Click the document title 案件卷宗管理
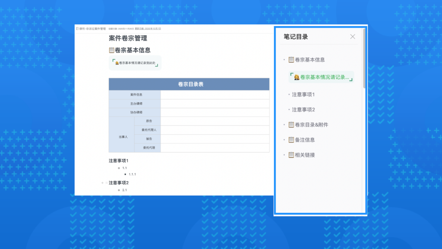Viewport: 442px width, 249px height. point(128,38)
